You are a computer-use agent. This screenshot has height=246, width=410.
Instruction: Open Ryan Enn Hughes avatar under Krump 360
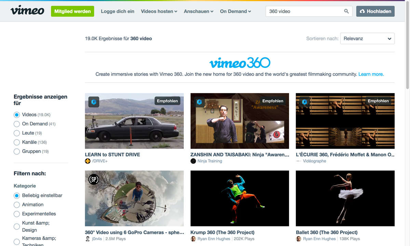click(x=193, y=239)
